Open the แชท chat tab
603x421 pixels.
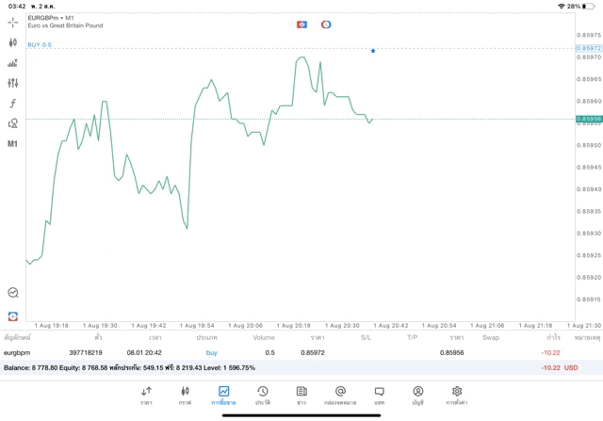click(379, 395)
